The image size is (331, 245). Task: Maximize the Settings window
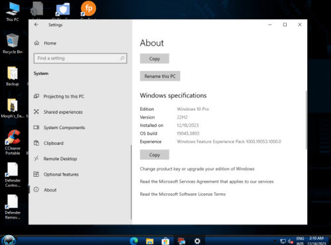[285, 24]
